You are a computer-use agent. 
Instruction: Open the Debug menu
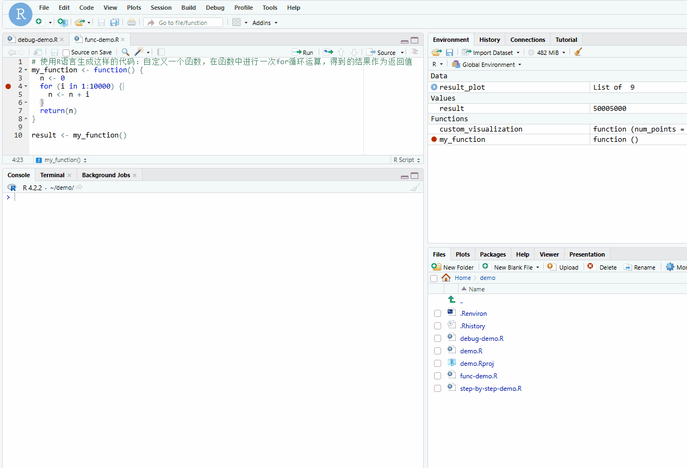coord(215,8)
